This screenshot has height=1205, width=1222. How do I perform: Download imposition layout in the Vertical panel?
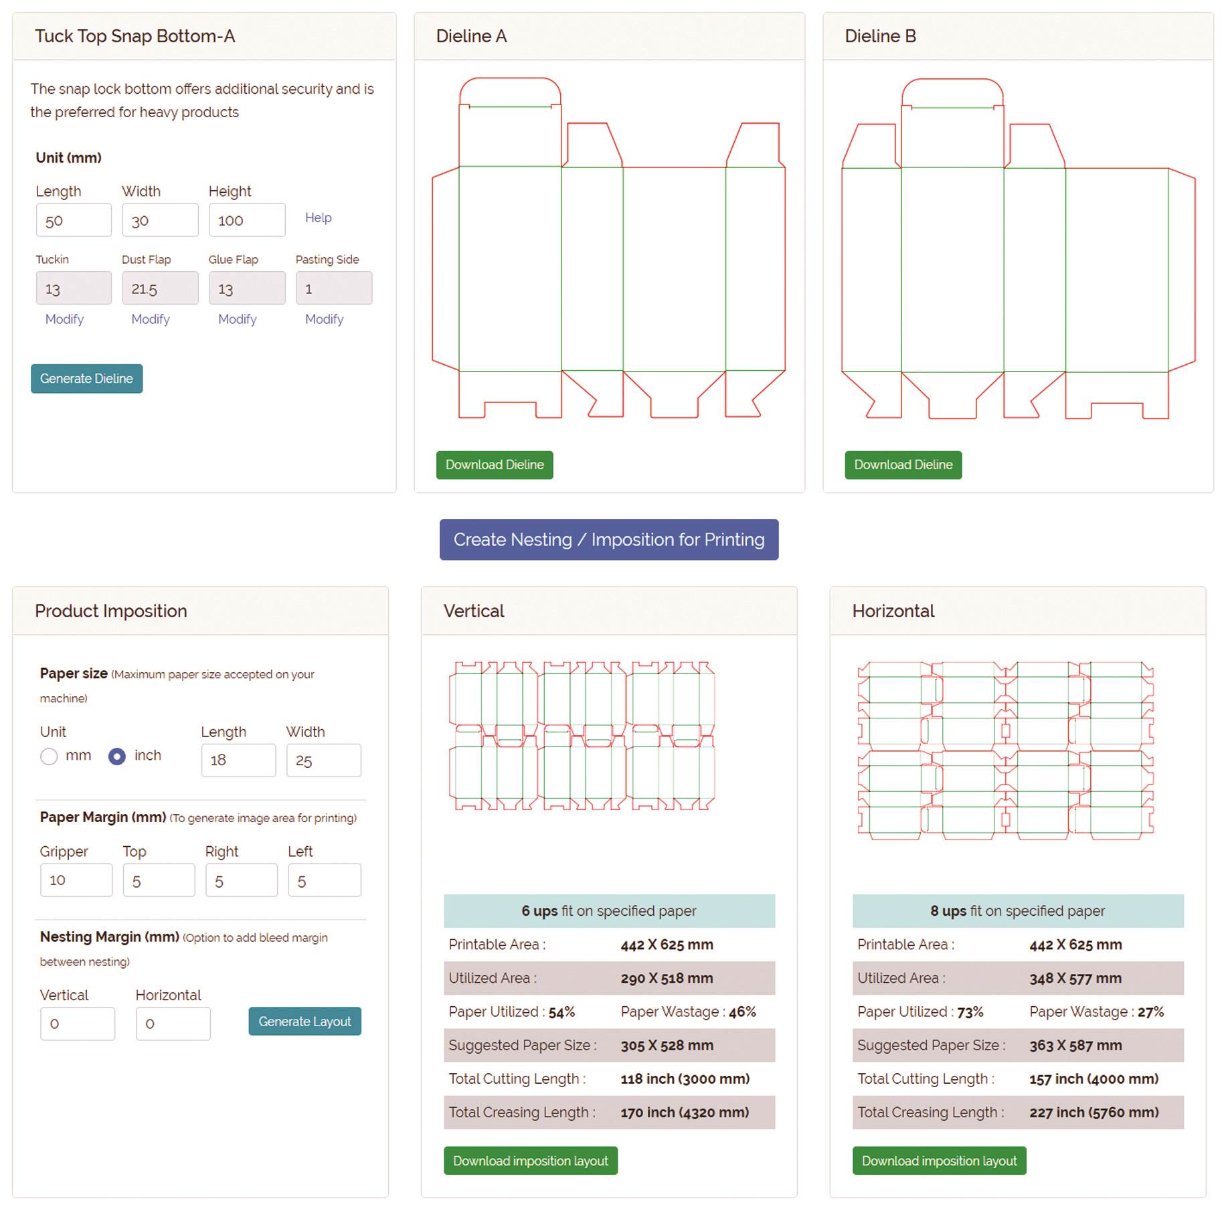coord(531,1161)
